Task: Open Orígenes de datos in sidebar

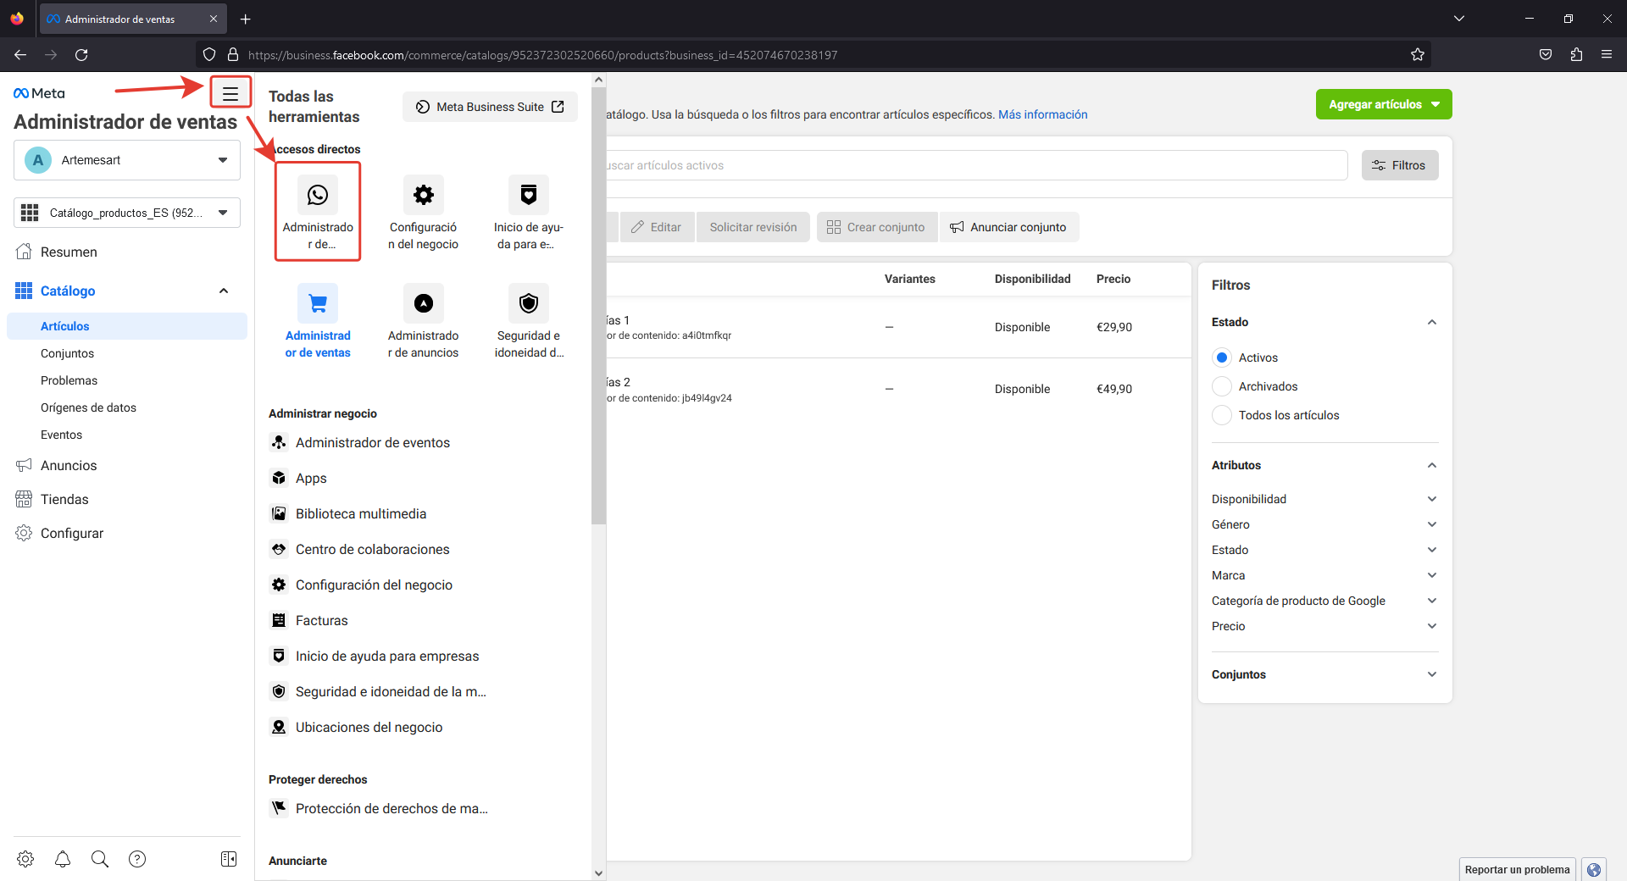Action: pos(88,407)
